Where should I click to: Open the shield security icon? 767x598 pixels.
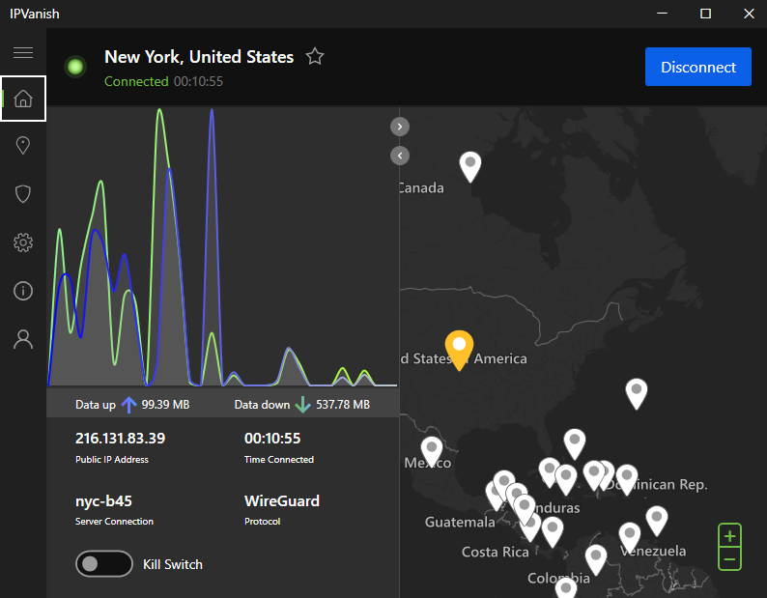tap(23, 194)
